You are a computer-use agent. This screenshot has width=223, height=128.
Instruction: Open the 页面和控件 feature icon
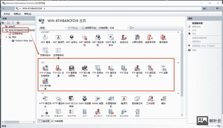coord(45,52)
